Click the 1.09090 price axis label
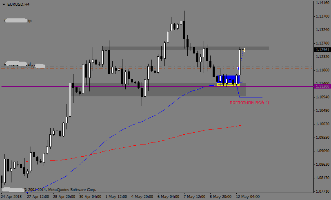 pyautogui.click(x=322, y=151)
